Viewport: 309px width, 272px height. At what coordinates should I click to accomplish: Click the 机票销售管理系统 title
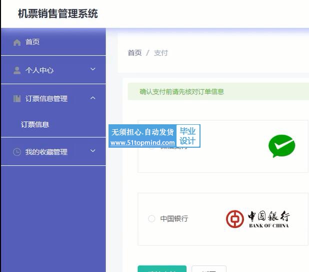pos(58,14)
